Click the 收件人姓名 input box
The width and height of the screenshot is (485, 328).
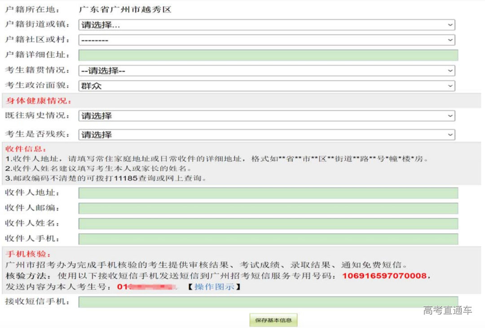[x=268, y=223]
